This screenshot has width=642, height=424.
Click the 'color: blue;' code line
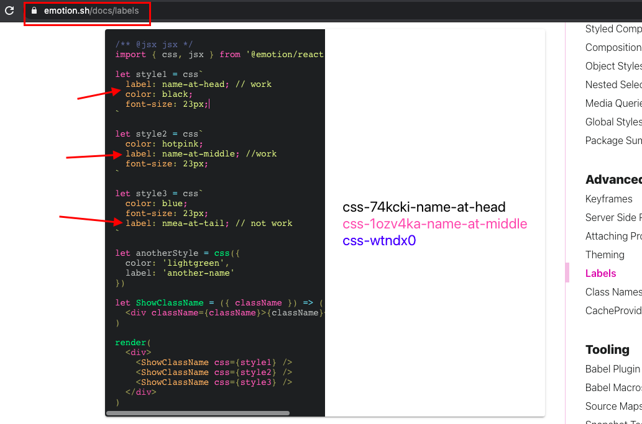157,203
